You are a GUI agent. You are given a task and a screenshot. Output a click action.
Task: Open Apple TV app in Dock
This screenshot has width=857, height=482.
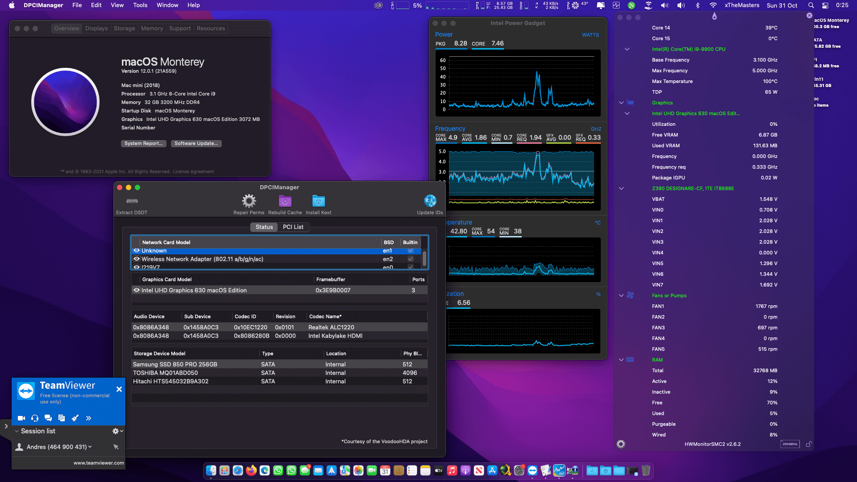[439, 470]
